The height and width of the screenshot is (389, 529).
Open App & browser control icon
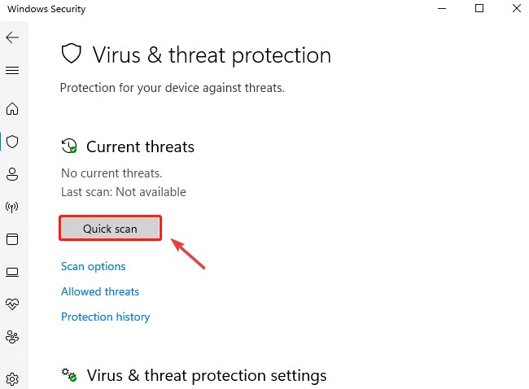12,239
